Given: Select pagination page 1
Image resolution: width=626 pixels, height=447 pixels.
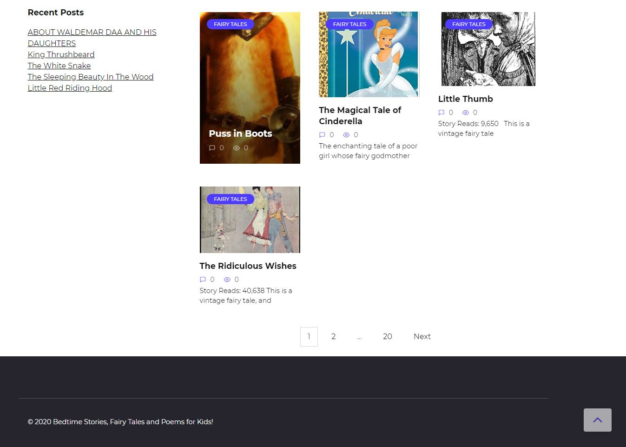Looking at the screenshot, I should point(309,337).
